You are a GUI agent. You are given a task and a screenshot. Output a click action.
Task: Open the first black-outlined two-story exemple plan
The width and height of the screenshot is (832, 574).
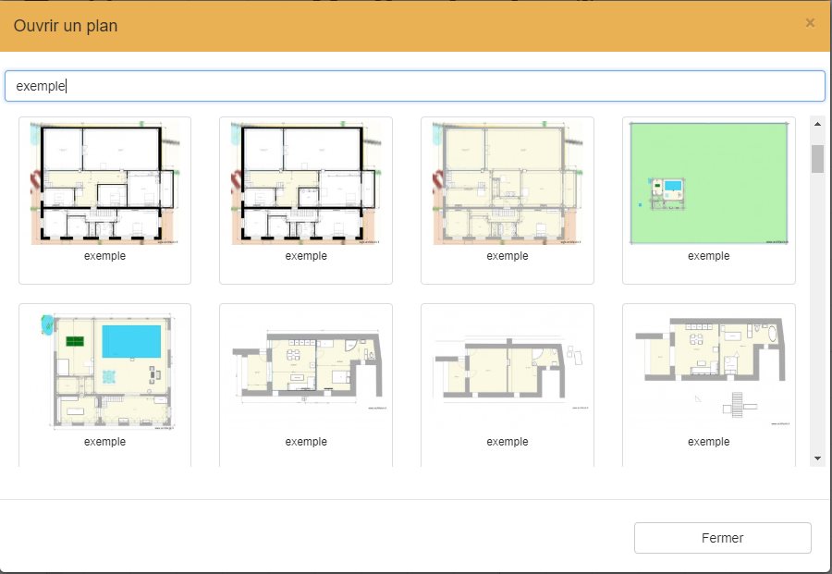click(104, 182)
